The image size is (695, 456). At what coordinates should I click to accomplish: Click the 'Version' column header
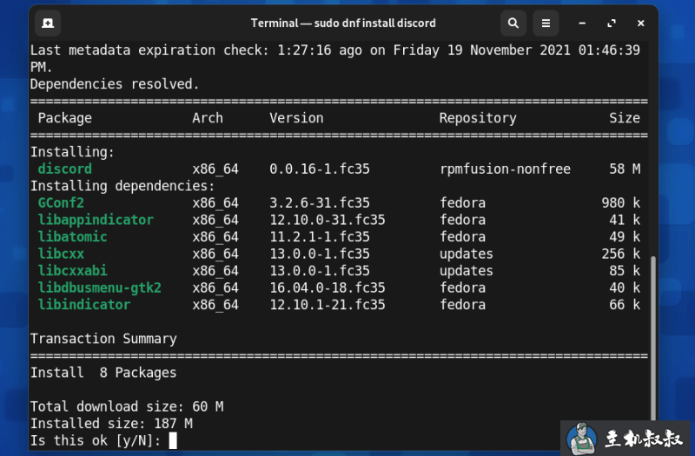[296, 118]
